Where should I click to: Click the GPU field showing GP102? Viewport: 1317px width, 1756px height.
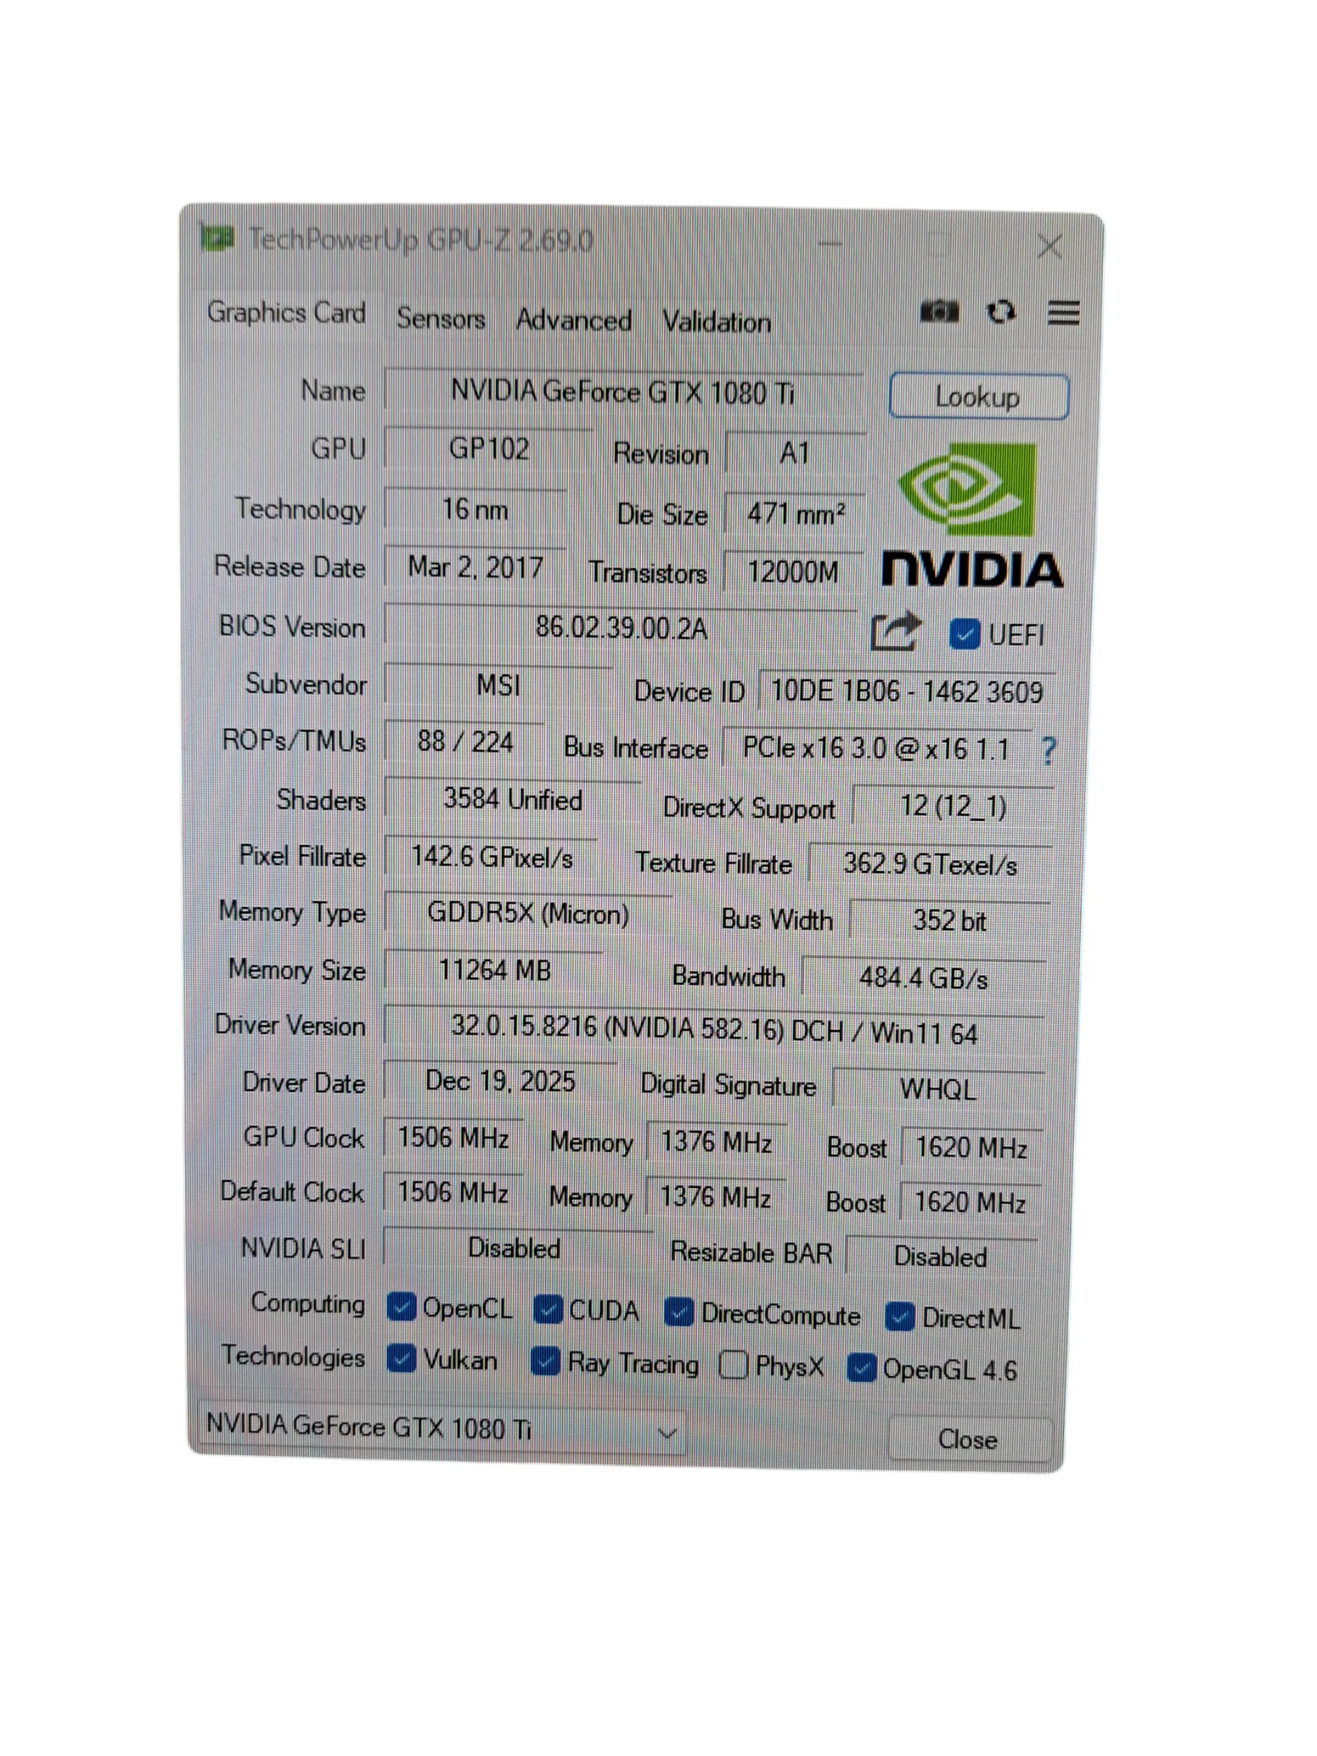[489, 449]
